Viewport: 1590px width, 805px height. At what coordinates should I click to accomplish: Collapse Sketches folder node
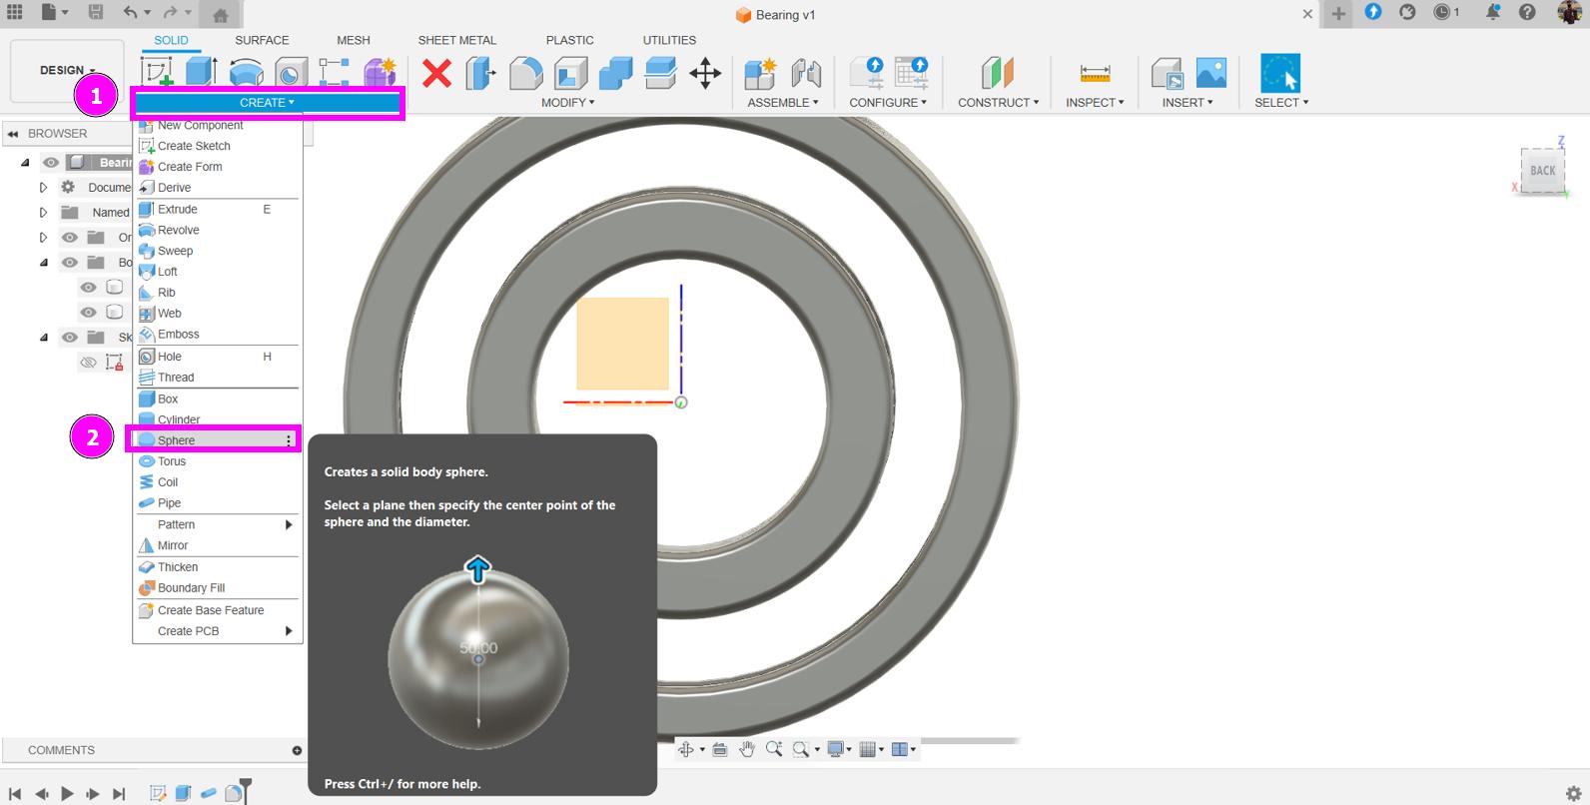click(x=44, y=338)
